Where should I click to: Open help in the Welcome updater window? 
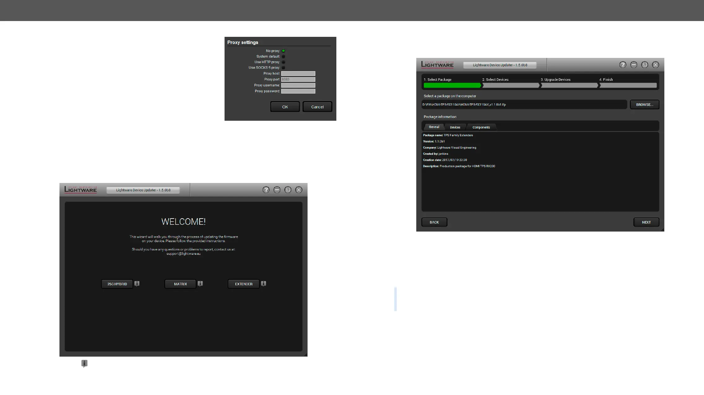[266, 190]
